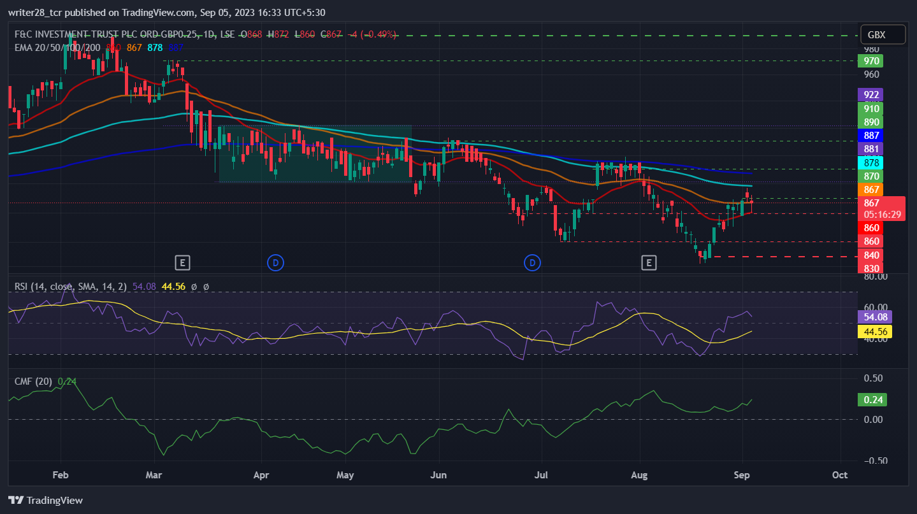Open the GBX currency selector

[x=882, y=35]
